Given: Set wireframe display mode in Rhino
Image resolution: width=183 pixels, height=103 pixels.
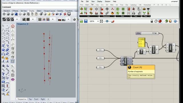Looking at the screenshot, I should point(4,14).
